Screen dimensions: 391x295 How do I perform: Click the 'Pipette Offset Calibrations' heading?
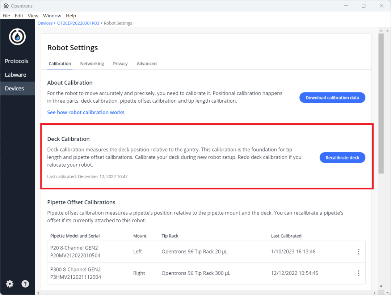pos(81,202)
